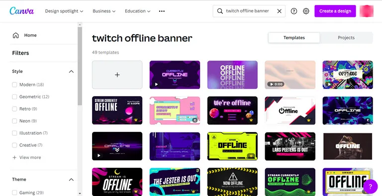The image size is (382, 196).
Task: Expand the Business dropdown menu
Action: [104, 11]
